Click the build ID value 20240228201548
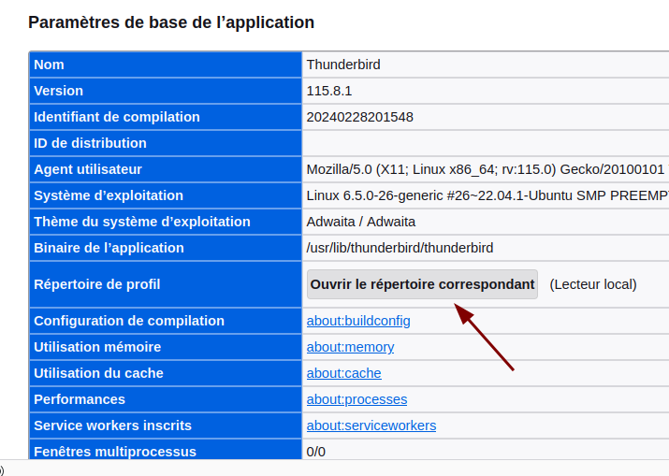 (360, 117)
